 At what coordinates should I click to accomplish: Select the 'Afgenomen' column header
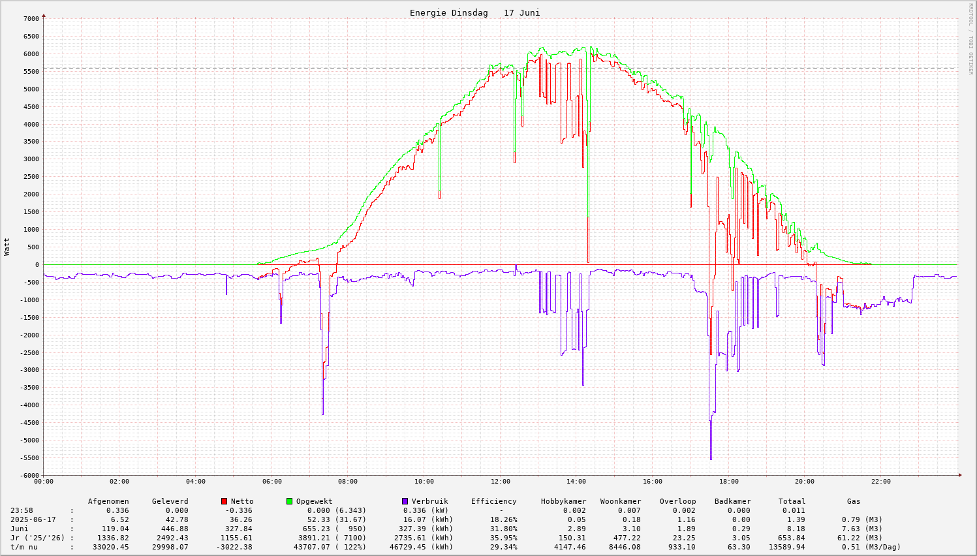pos(108,501)
